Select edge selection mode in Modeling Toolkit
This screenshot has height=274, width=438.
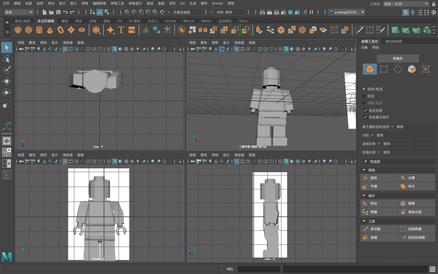click(x=398, y=69)
